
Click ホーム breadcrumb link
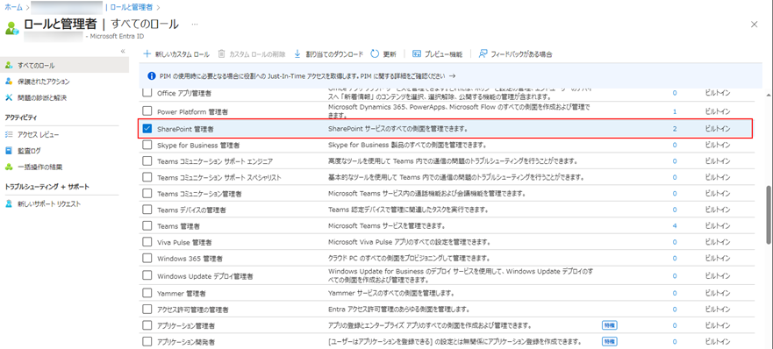coord(13,7)
